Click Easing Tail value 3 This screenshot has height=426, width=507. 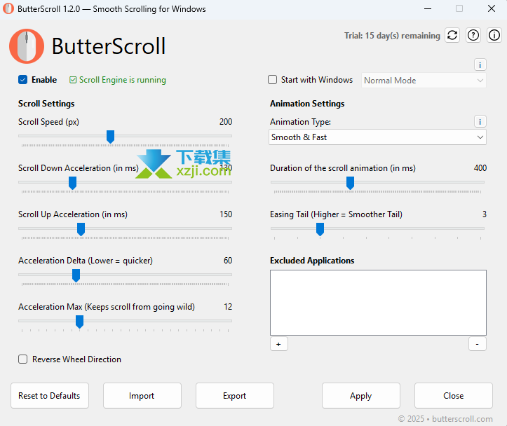click(x=485, y=214)
